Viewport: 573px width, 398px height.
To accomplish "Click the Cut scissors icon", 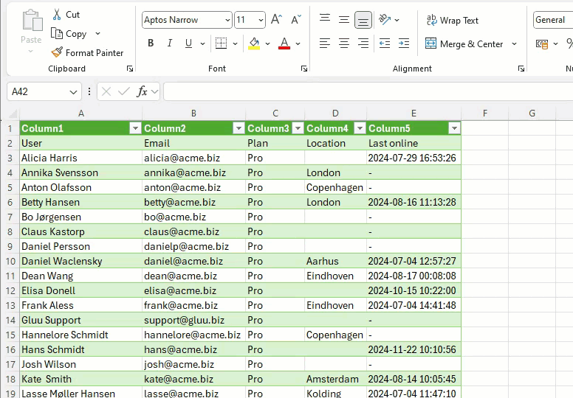I will coord(58,15).
